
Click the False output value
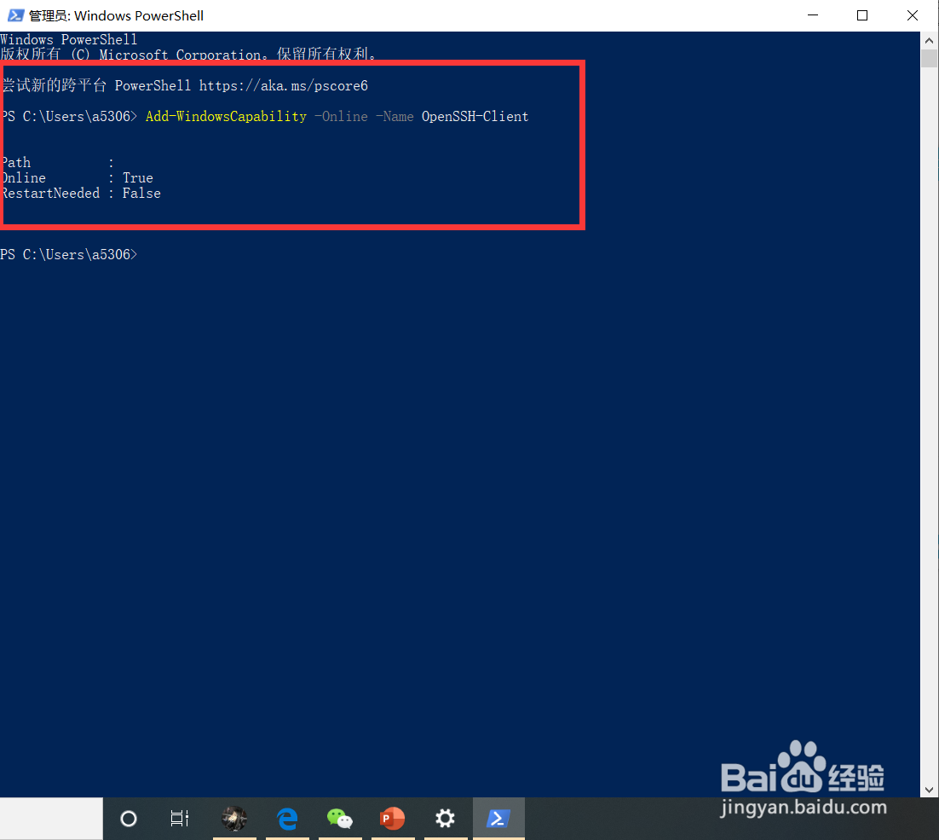click(141, 193)
